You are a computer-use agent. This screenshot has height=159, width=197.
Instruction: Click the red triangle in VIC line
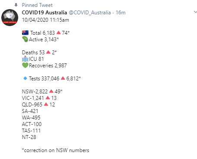point(48,98)
